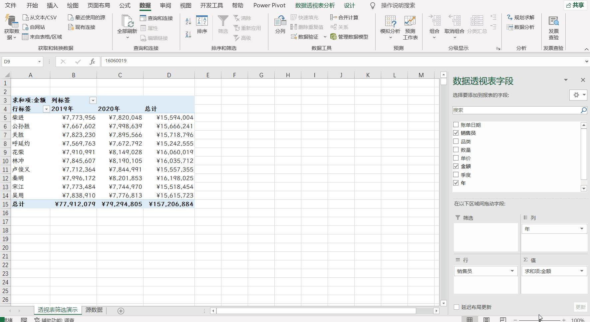The height and width of the screenshot is (322, 590).
Task: Check the 账单日期 field checkbox
Action: click(x=456, y=125)
